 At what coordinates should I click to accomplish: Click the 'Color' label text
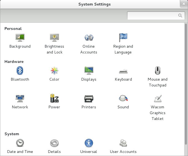(x=54, y=79)
